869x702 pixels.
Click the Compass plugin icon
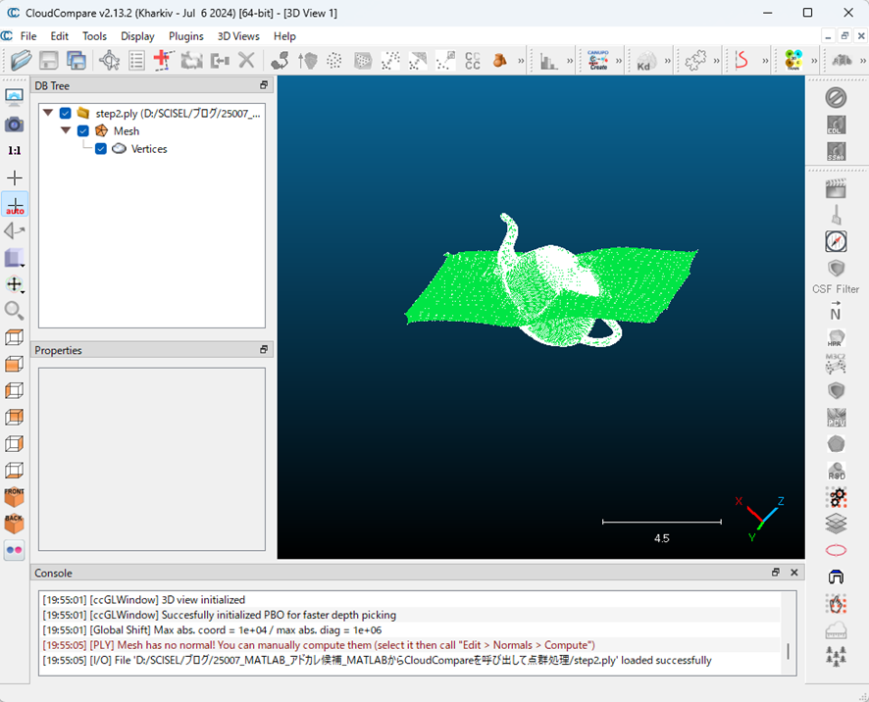836,241
